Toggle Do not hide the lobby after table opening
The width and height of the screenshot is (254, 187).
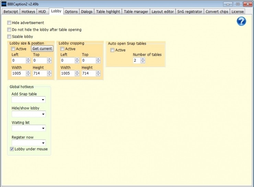9,29
